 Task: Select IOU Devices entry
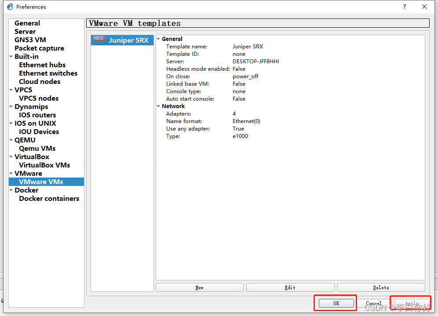coord(39,132)
